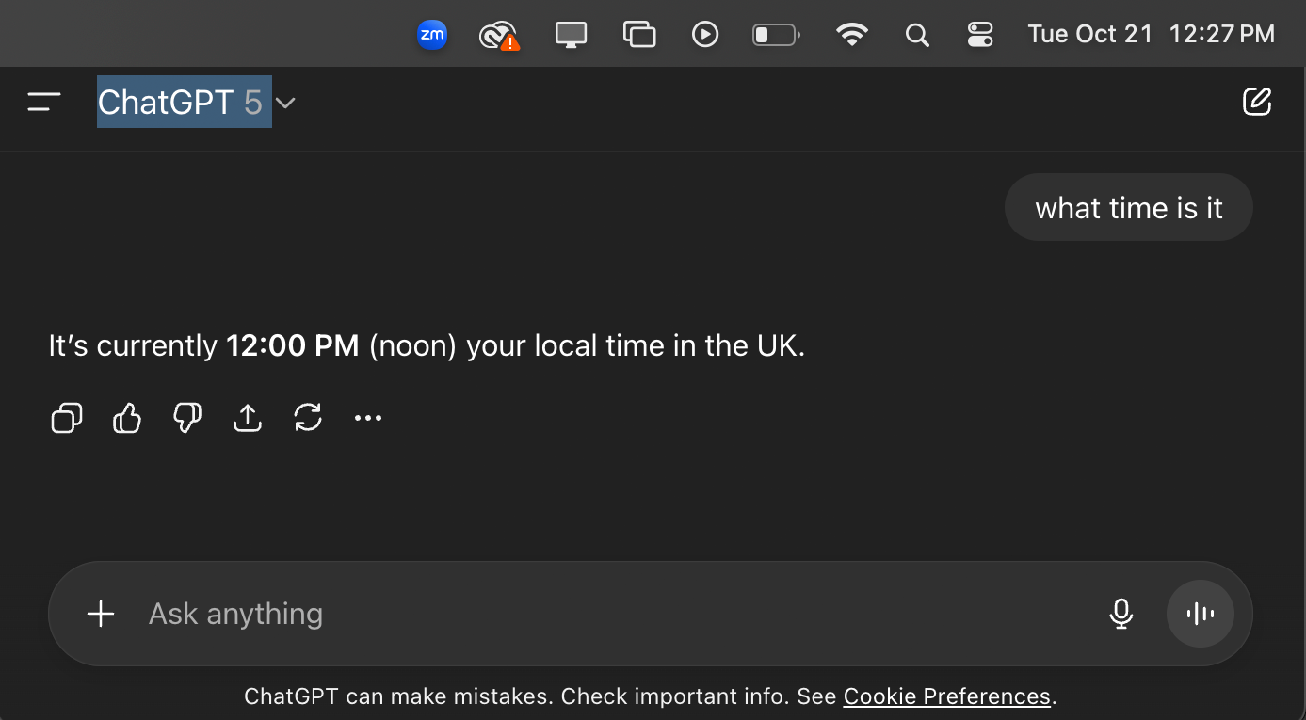Open more actions ellipsis below response
The height and width of the screenshot is (720, 1306).
(368, 418)
